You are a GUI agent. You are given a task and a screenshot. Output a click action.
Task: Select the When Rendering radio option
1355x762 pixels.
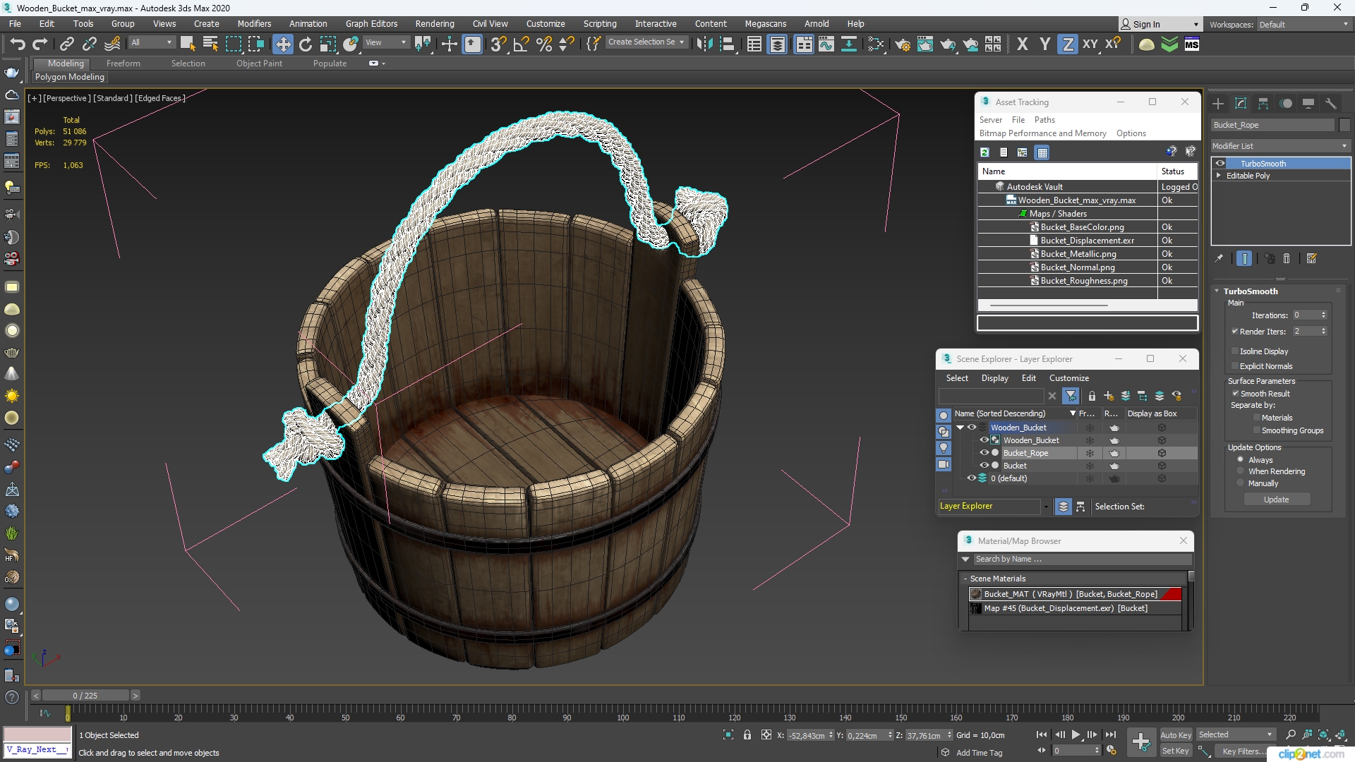pyautogui.click(x=1241, y=471)
